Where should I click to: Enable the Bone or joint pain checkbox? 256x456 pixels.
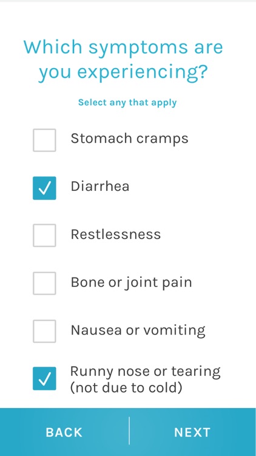click(44, 283)
